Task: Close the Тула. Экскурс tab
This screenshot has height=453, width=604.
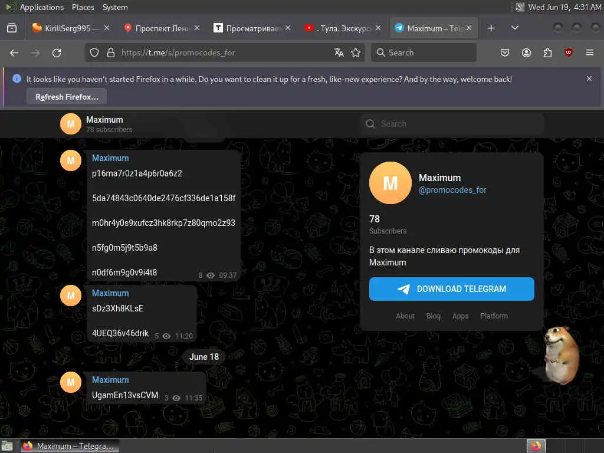Action: (x=378, y=28)
